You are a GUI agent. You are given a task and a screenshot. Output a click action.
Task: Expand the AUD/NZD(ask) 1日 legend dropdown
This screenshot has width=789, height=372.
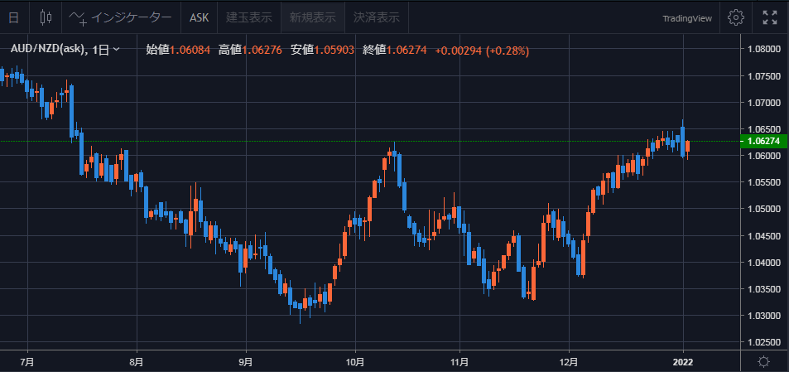coord(116,50)
